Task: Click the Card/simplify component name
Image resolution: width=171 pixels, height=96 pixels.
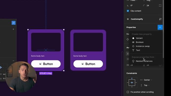Action: (137, 19)
